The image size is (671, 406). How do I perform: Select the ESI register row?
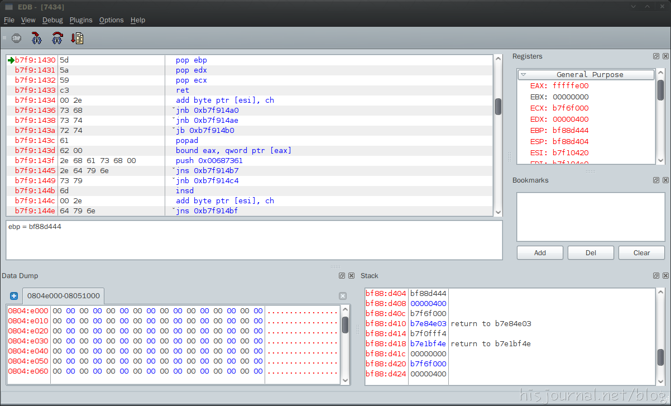point(586,153)
